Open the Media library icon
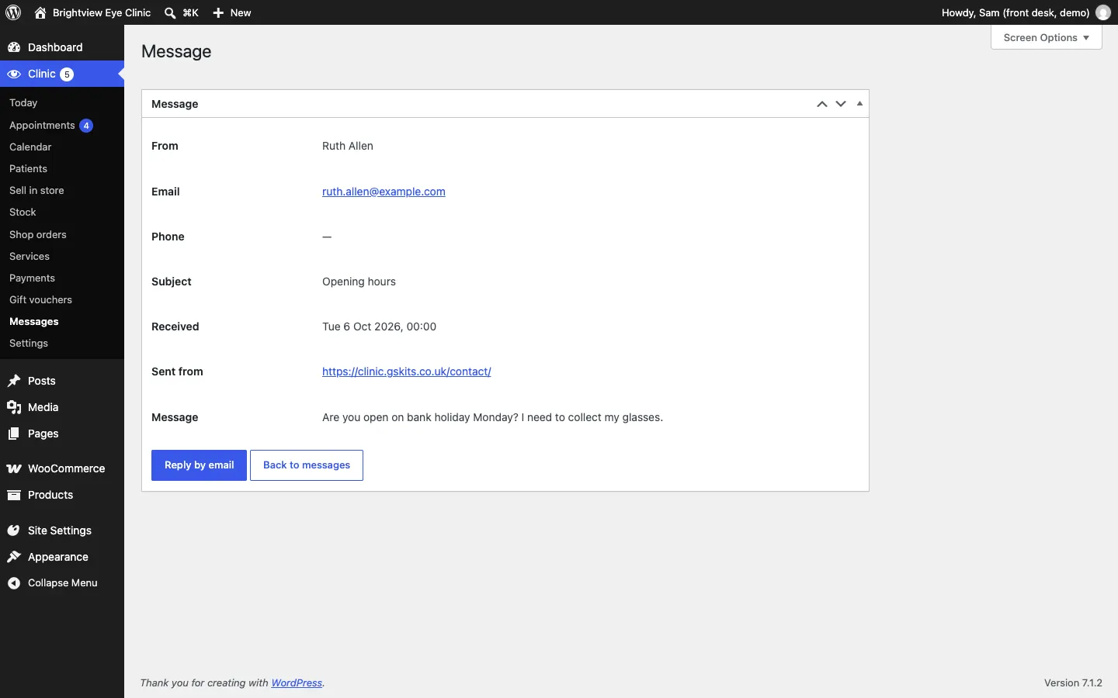The height and width of the screenshot is (698, 1118). tap(14, 407)
